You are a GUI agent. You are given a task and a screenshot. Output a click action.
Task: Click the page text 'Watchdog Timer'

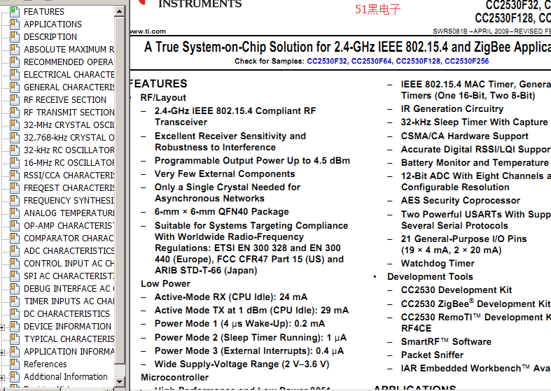point(438,263)
